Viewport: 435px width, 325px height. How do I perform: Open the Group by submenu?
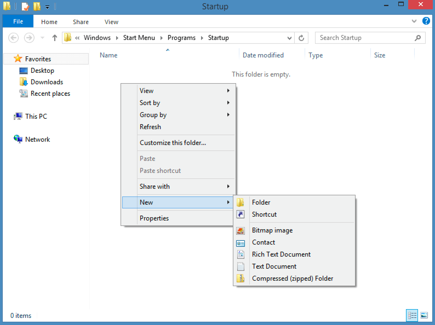click(x=178, y=115)
